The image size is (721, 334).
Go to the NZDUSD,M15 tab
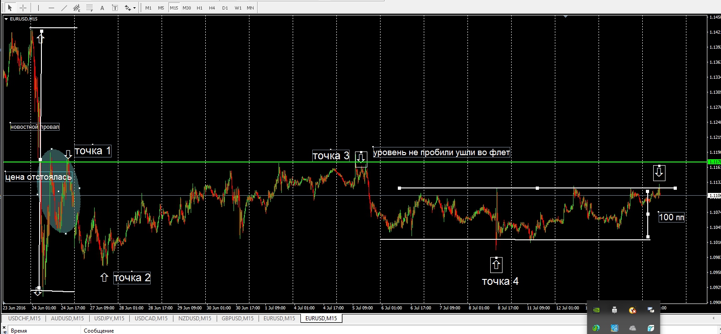tap(195, 319)
